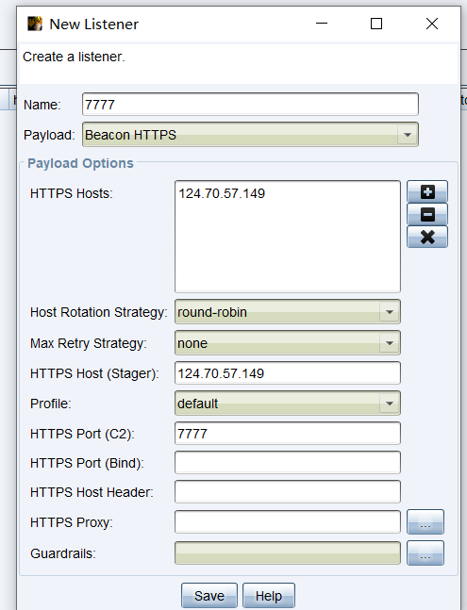Click the HTTPS Host (Stager) field
The width and height of the screenshot is (467, 610).
point(288,373)
